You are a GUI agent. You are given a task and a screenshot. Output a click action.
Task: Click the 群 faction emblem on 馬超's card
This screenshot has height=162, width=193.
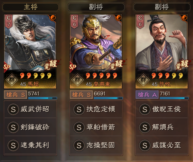click(12, 79)
